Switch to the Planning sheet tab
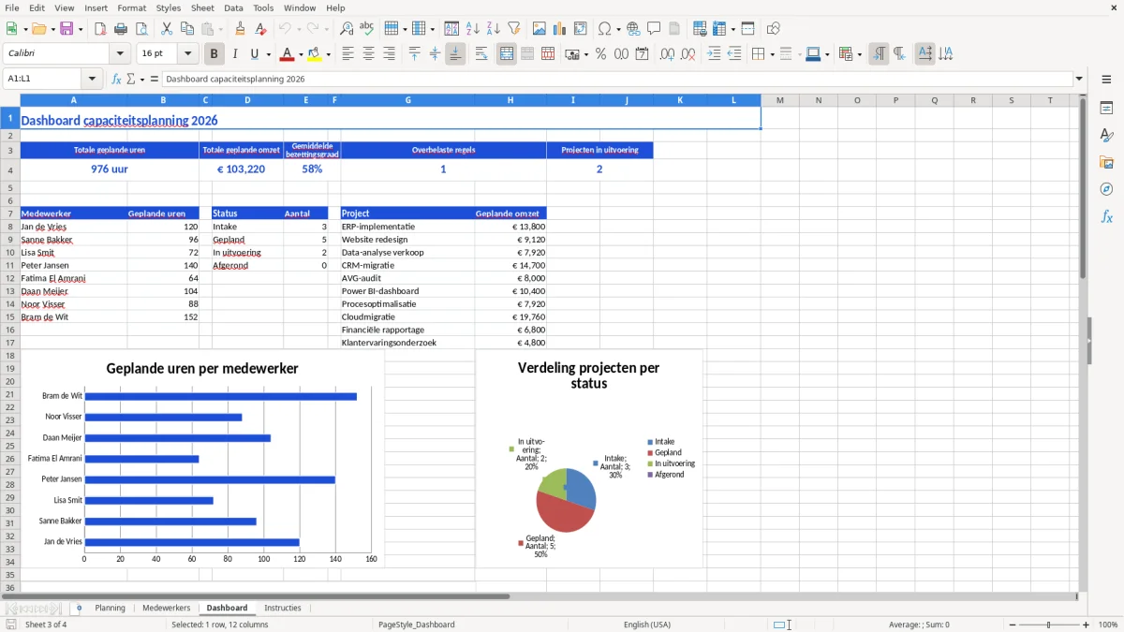Viewport: 1124px width, 632px height. pos(110,609)
